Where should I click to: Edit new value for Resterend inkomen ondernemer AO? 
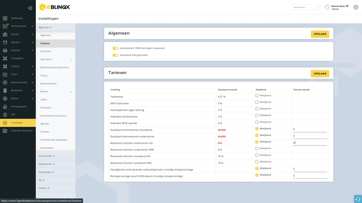pos(310,143)
